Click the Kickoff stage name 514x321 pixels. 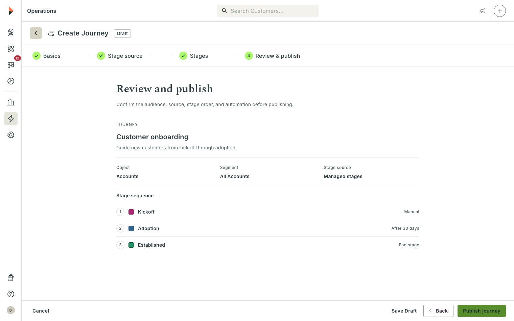[146, 212]
